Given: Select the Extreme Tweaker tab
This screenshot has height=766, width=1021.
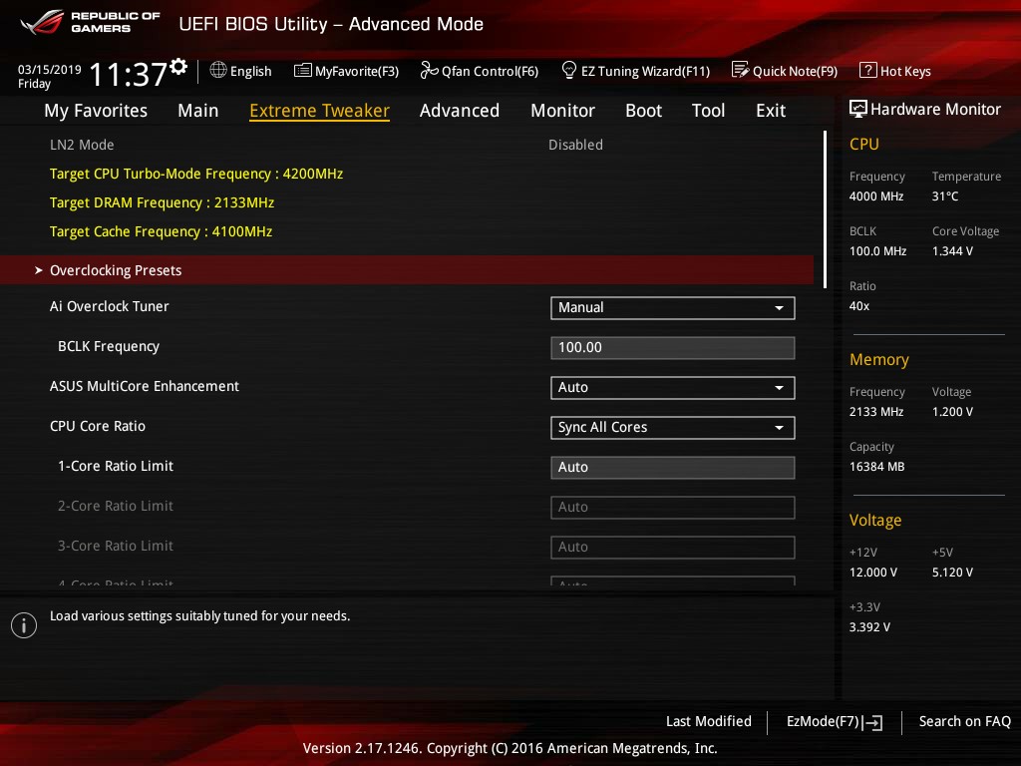Looking at the screenshot, I should click(319, 111).
